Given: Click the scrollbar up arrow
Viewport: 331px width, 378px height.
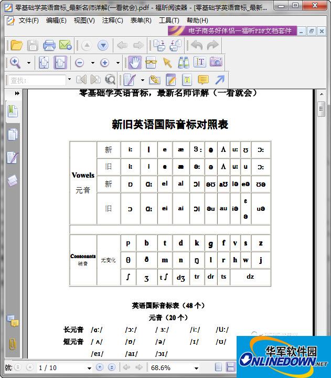Looking at the screenshot, I should (322, 94).
